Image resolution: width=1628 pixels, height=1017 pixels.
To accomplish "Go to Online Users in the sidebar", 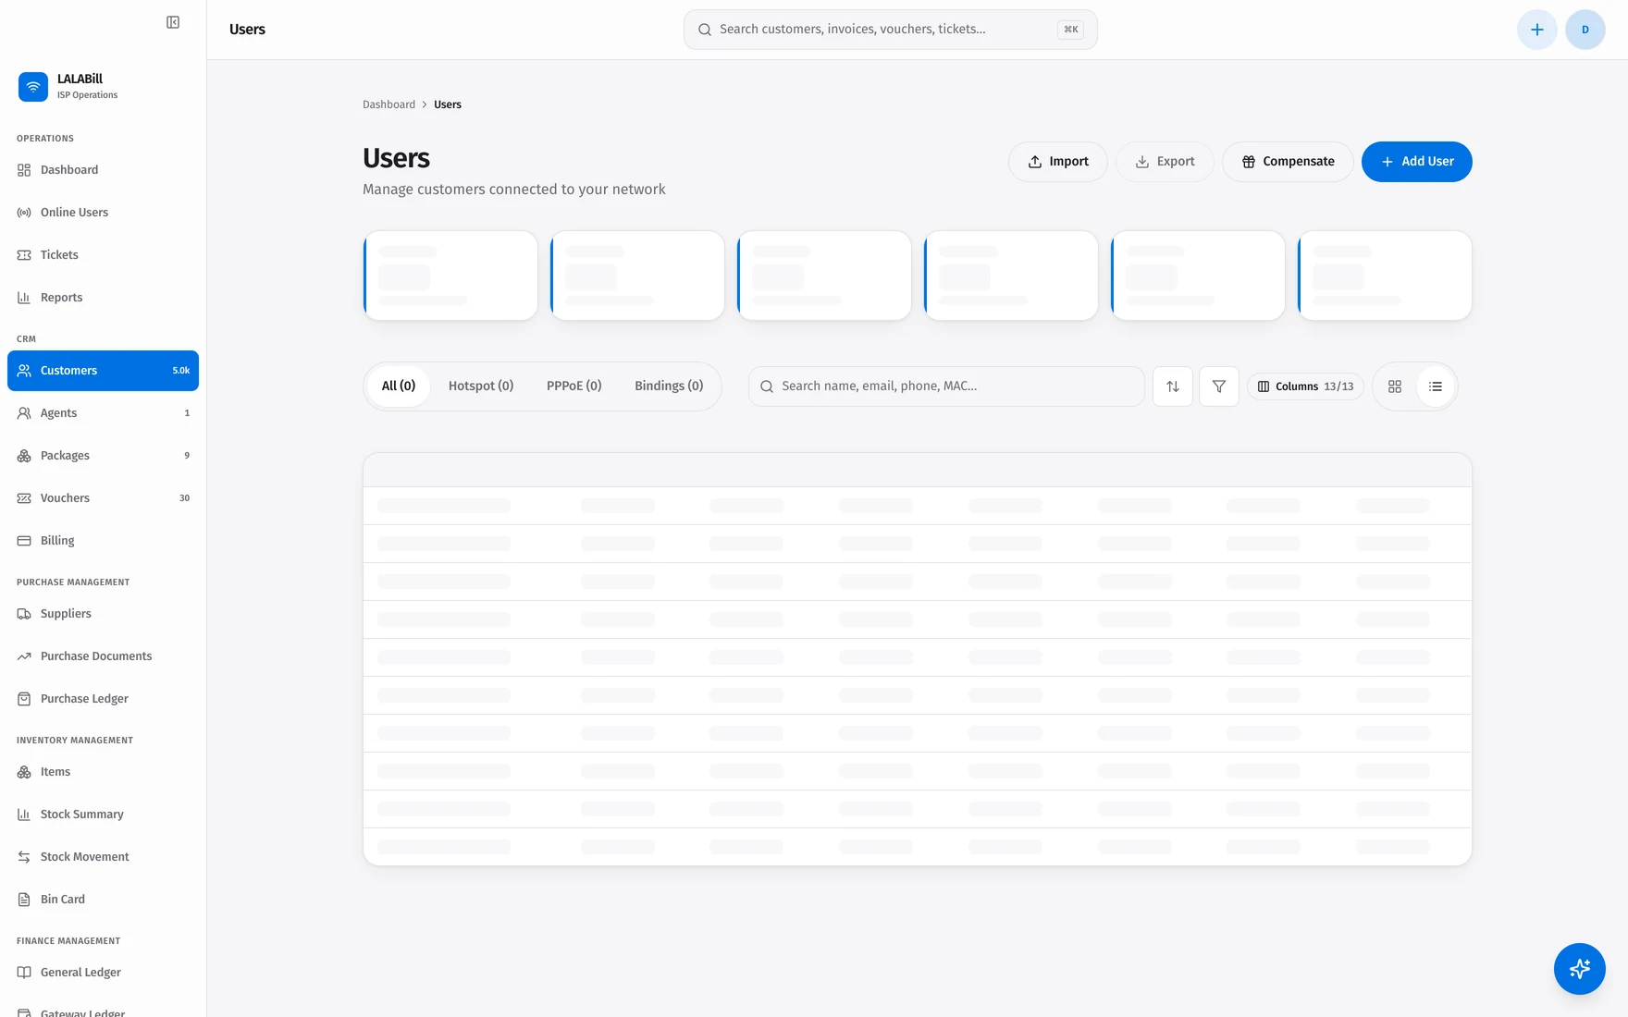I will [x=103, y=213].
